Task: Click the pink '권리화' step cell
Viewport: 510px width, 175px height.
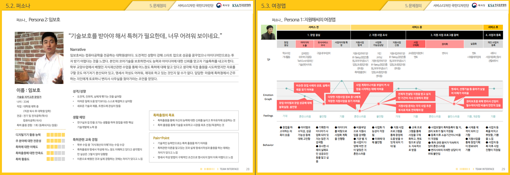Action: pos(445,44)
